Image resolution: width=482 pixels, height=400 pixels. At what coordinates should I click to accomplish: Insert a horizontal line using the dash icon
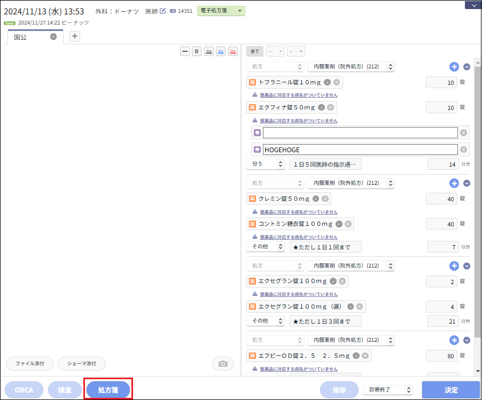click(x=184, y=51)
